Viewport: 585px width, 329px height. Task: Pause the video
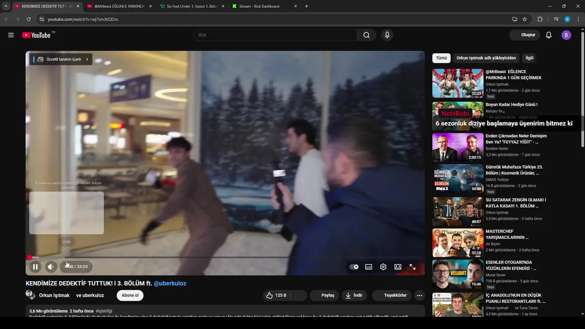[x=35, y=267]
